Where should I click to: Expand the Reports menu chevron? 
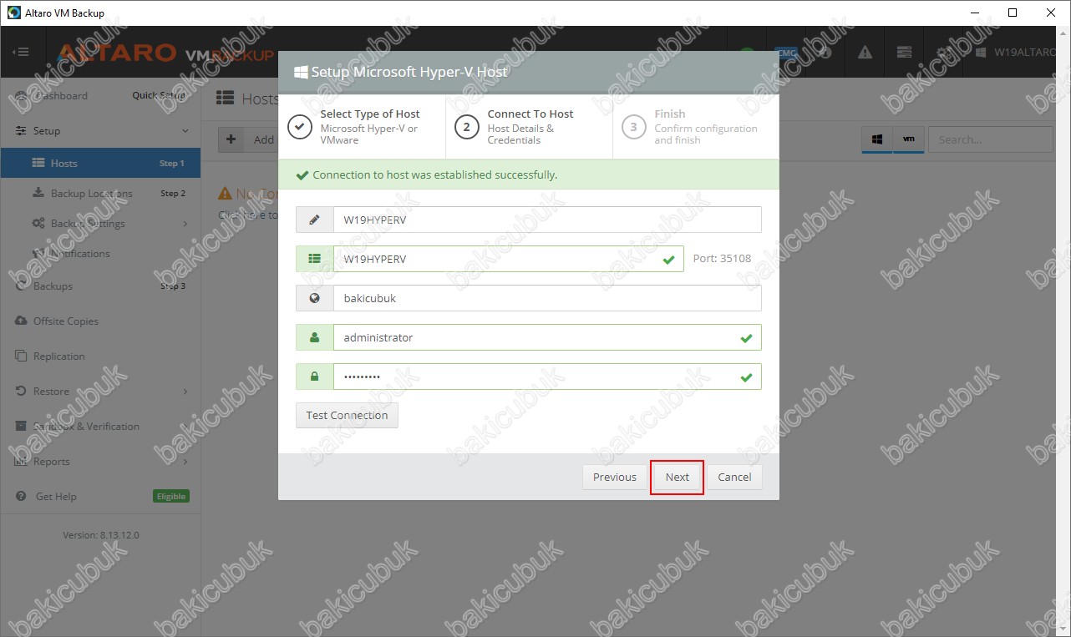tap(185, 462)
